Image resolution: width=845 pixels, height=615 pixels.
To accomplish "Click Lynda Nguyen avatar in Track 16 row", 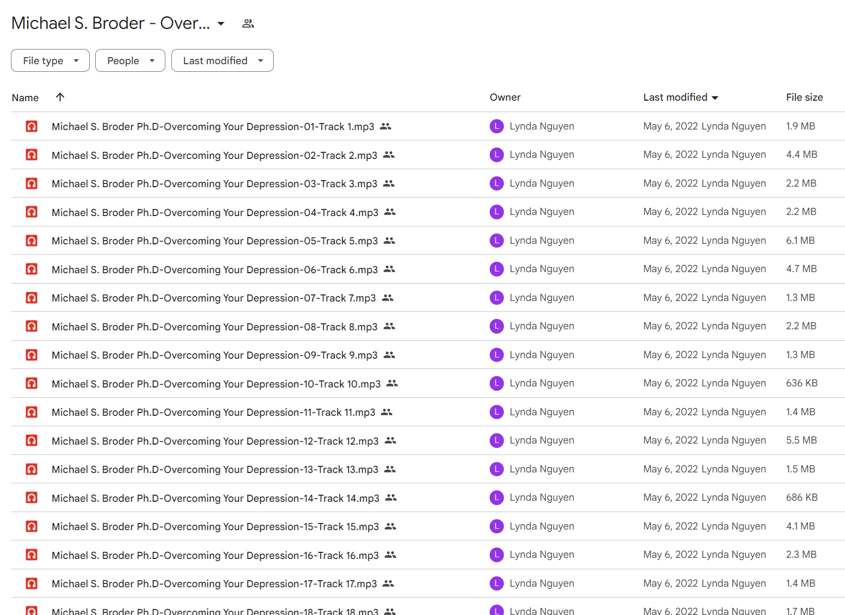I will point(496,555).
